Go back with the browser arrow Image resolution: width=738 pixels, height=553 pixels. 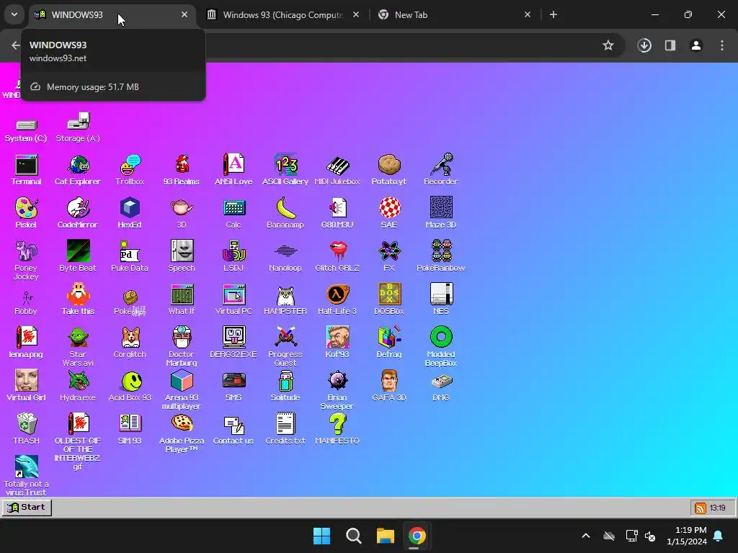click(16, 45)
